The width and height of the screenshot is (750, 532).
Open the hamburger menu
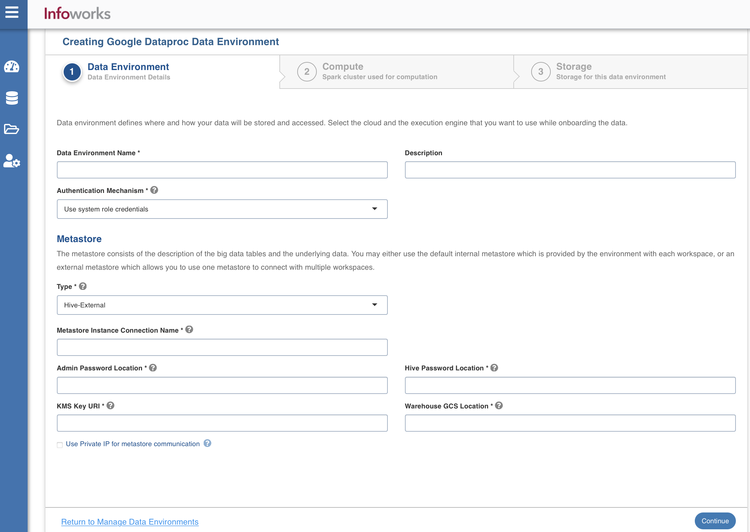click(12, 12)
